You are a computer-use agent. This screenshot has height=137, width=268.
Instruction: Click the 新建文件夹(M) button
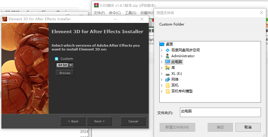177,127
